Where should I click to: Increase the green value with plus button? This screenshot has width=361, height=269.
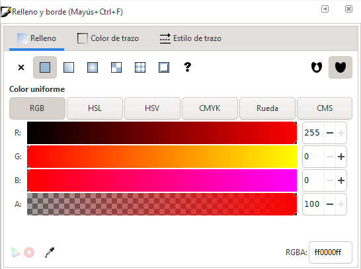pyautogui.click(x=341, y=157)
